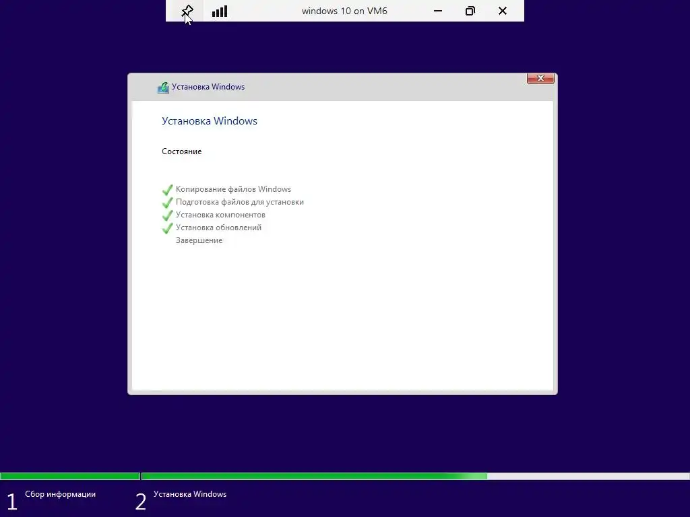Click checkmark next to Подготовка файлов для установки

(x=168, y=203)
